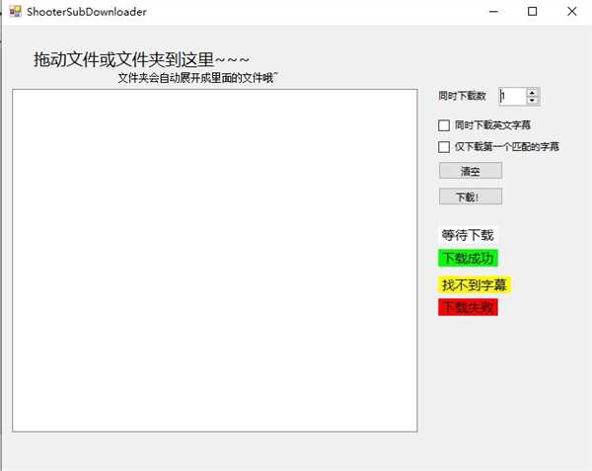The height and width of the screenshot is (471, 592).
Task: Click the green 下载成功 legend label
Action: click(468, 259)
